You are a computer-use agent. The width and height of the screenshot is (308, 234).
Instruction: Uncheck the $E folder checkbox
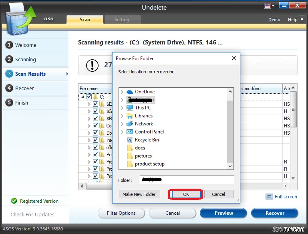[95, 104]
